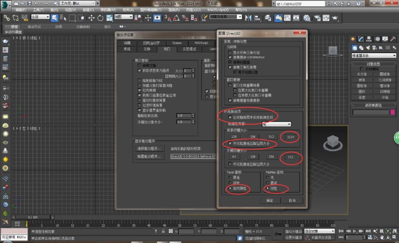399x243 pixels.
Task: Click the 3ds Max application logo button
Action: coord(5,5)
